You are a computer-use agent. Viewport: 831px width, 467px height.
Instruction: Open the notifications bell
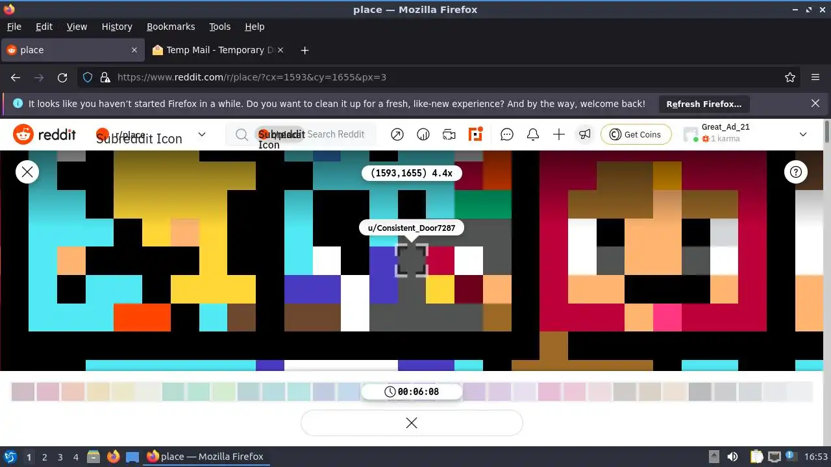point(533,134)
